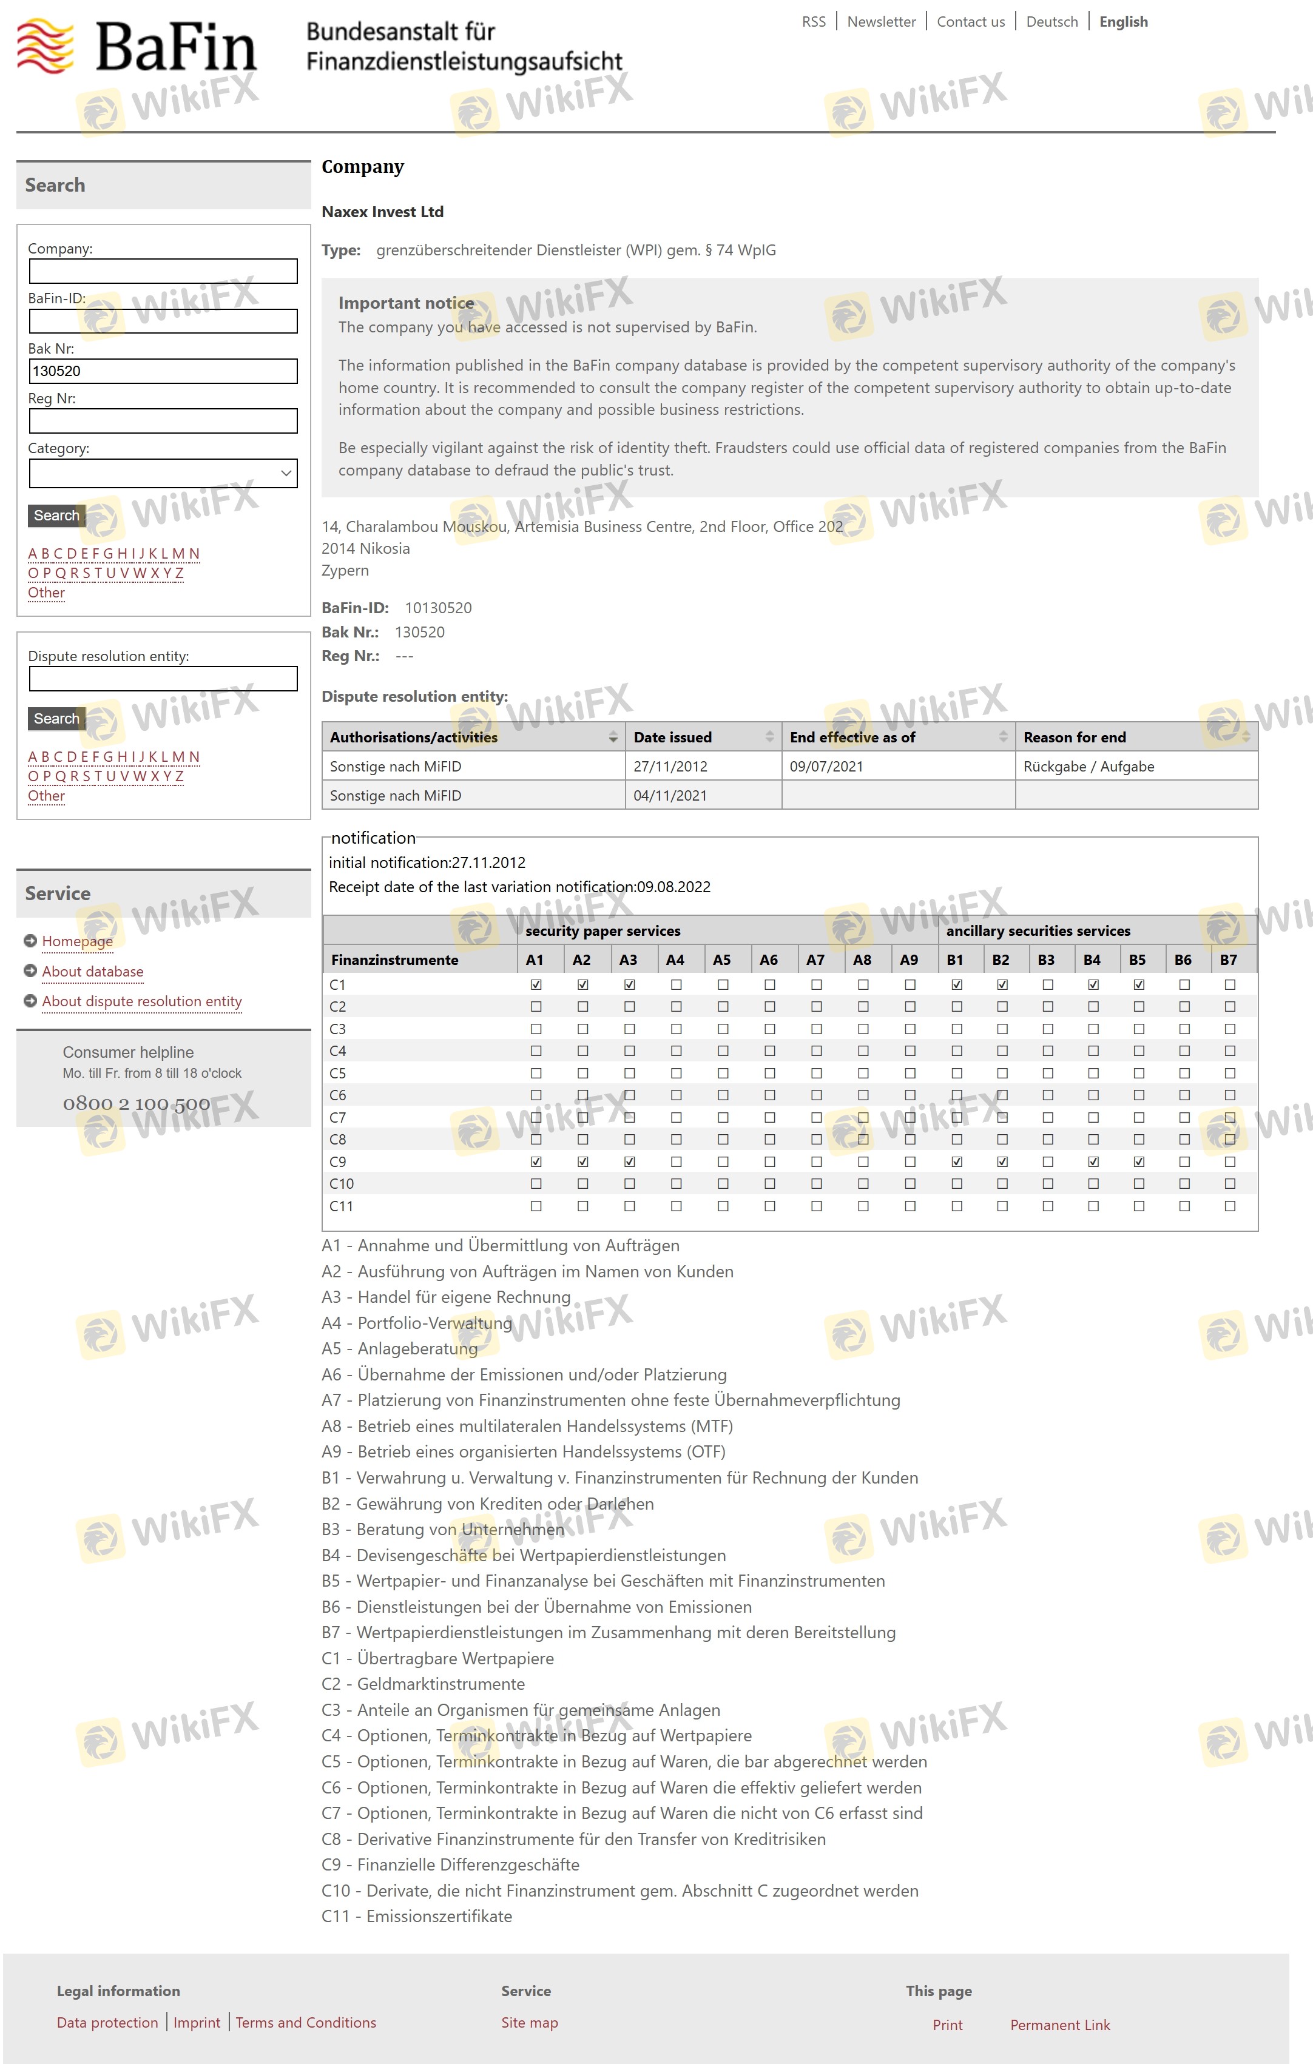Open the Permanent Link

[1059, 2025]
